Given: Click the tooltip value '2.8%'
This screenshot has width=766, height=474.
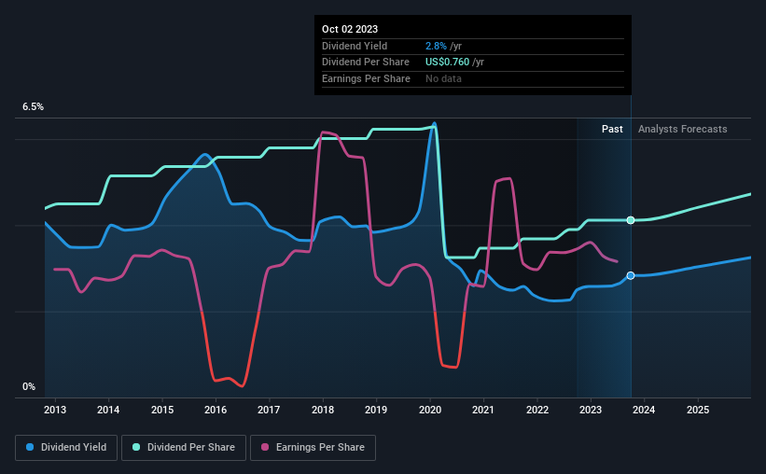Looking at the screenshot, I should point(436,46).
